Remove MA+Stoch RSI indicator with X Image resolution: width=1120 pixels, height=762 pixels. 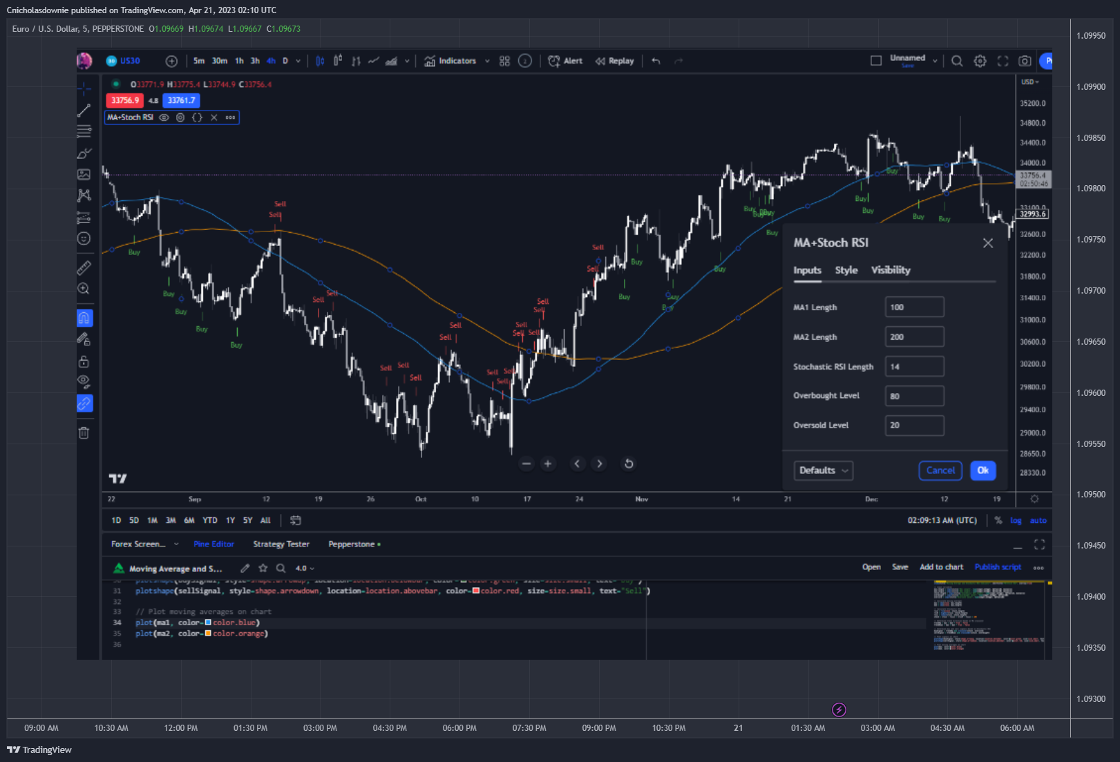coord(214,117)
